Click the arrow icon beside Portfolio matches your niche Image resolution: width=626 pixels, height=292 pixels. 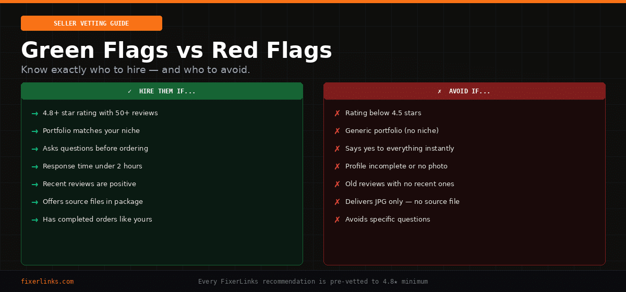click(x=34, y=131)
